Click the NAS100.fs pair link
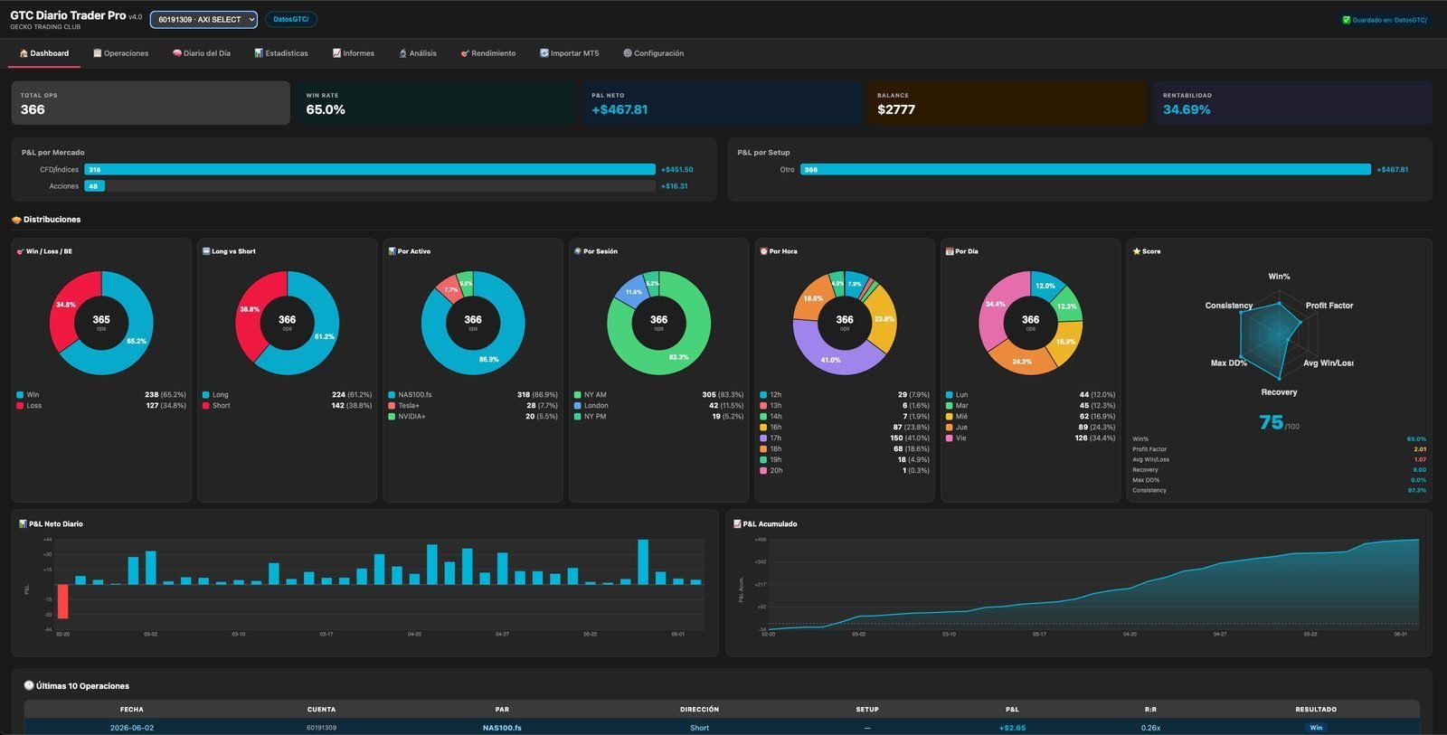Viewport: 1447px width, 735px height. pyautogui.click(x=502, y=728)
